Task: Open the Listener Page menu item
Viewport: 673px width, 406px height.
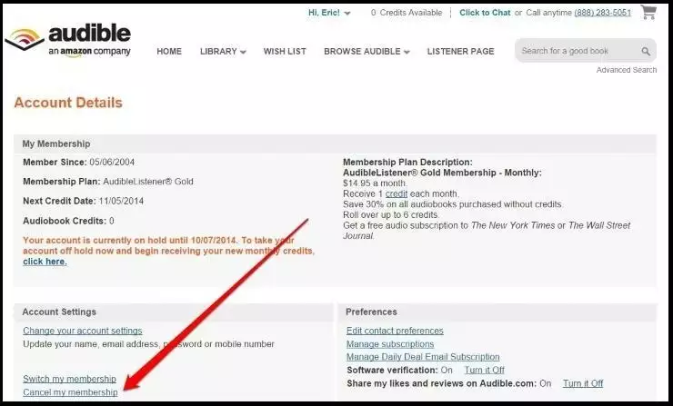Action: click(460, 52)
